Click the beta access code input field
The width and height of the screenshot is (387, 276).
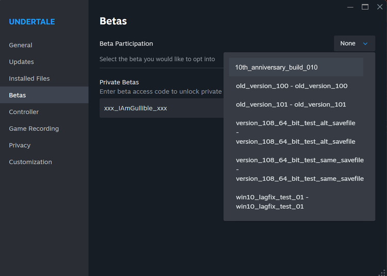[162, 108]
